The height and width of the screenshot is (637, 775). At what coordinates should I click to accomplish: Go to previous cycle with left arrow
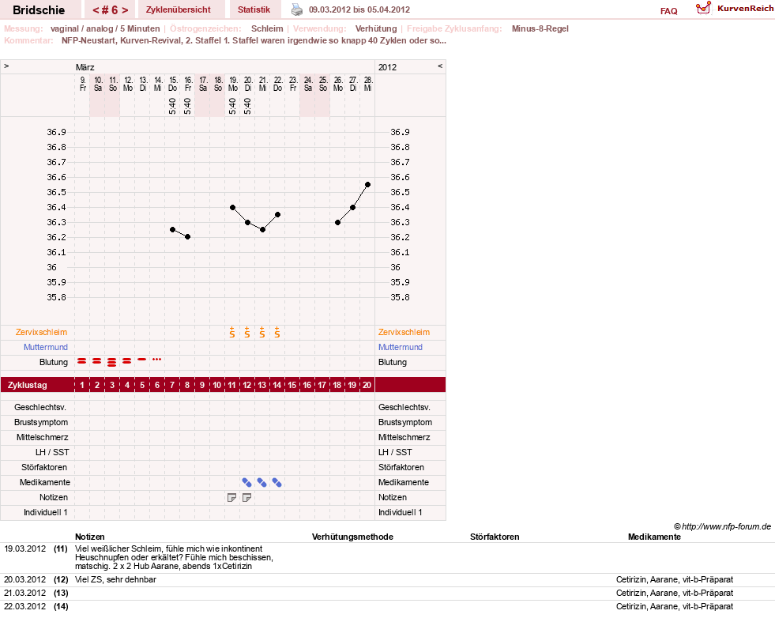point(96,10)
